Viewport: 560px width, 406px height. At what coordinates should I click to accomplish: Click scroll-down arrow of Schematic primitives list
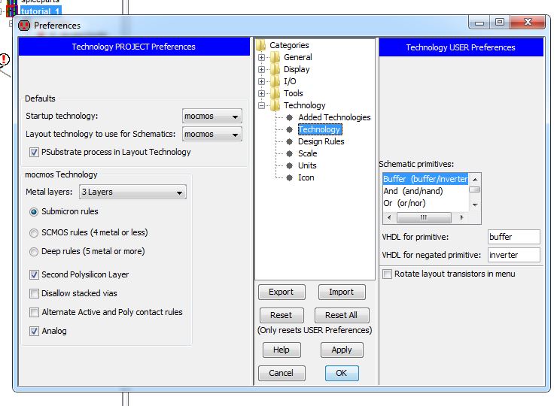475,205
